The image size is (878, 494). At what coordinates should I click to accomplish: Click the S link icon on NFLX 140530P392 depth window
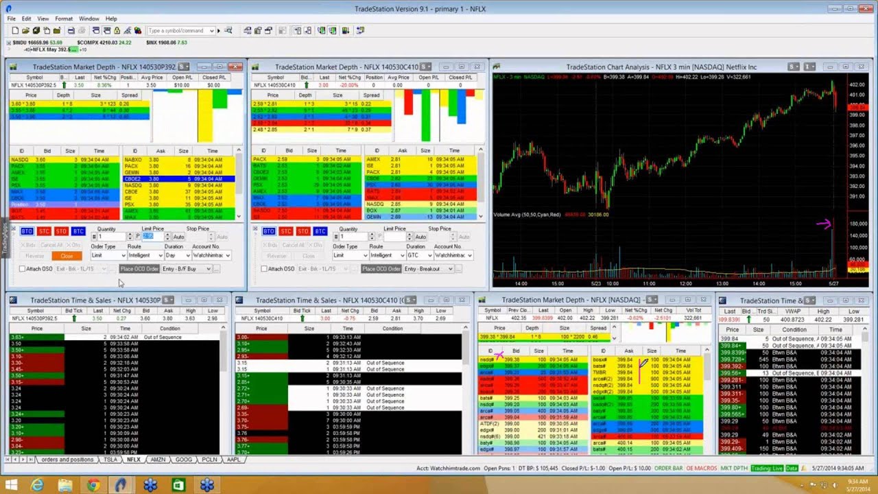tap(182, 67)
